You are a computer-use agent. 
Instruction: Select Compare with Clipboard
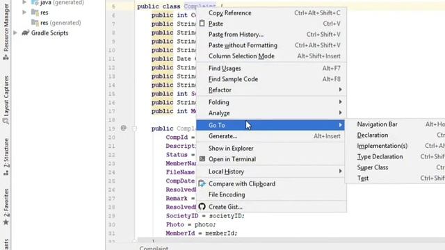[271, 183]
